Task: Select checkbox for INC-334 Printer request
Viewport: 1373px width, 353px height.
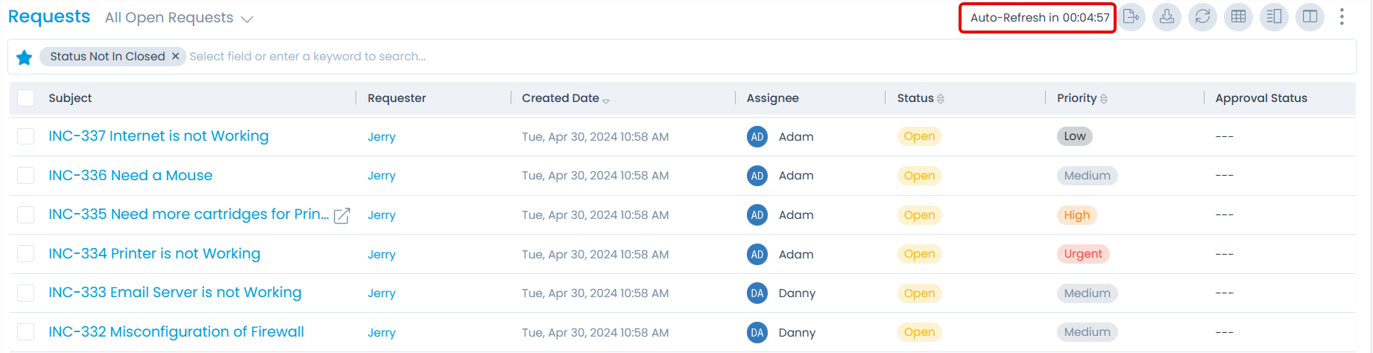Action: [x=26, y=254]
